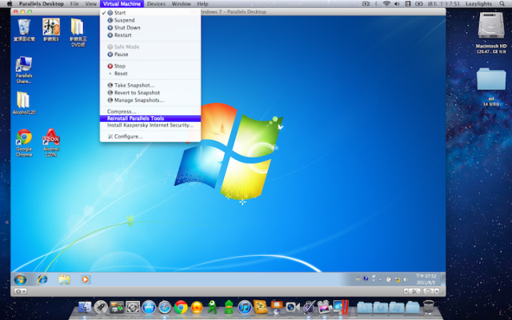Open the gear dropdown in Parallels status bar

(20, 291)
